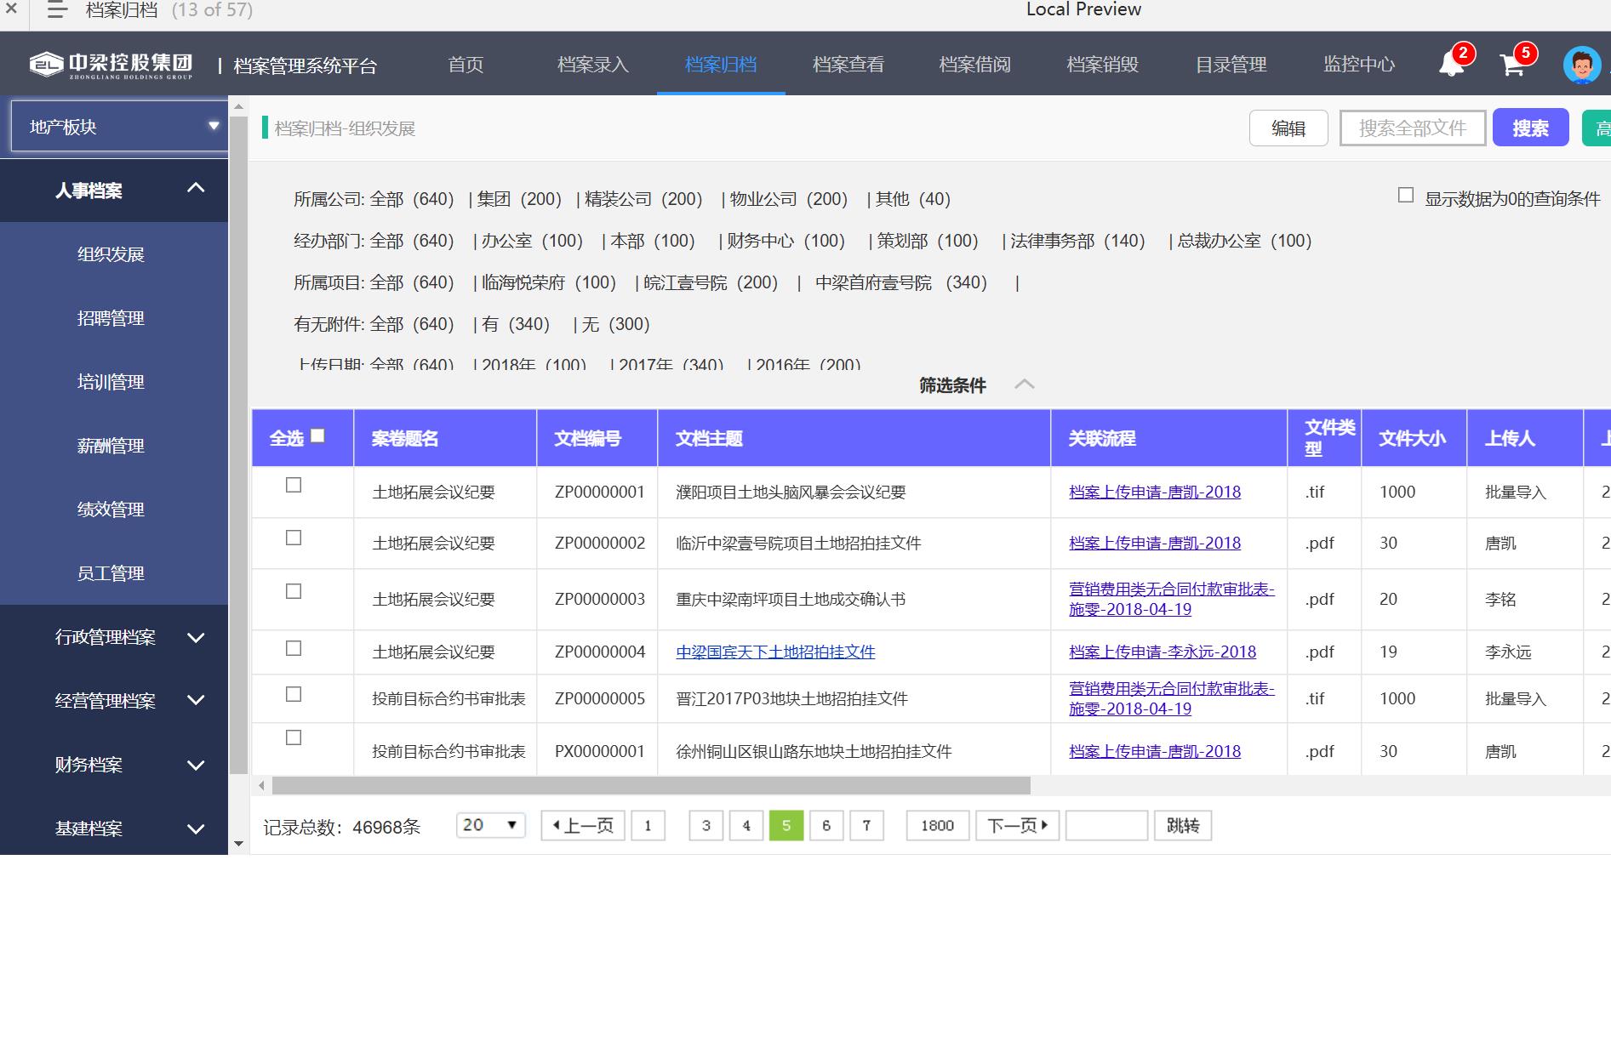Go to page 1
The width and height of the screenshot is (1611, 1059).
coord(648,825)
